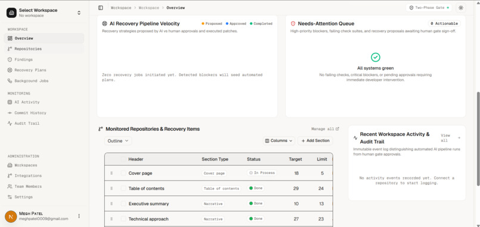Click the Cover page drag handle
This screenshot has width=480, height=227.
coord(111,173)
